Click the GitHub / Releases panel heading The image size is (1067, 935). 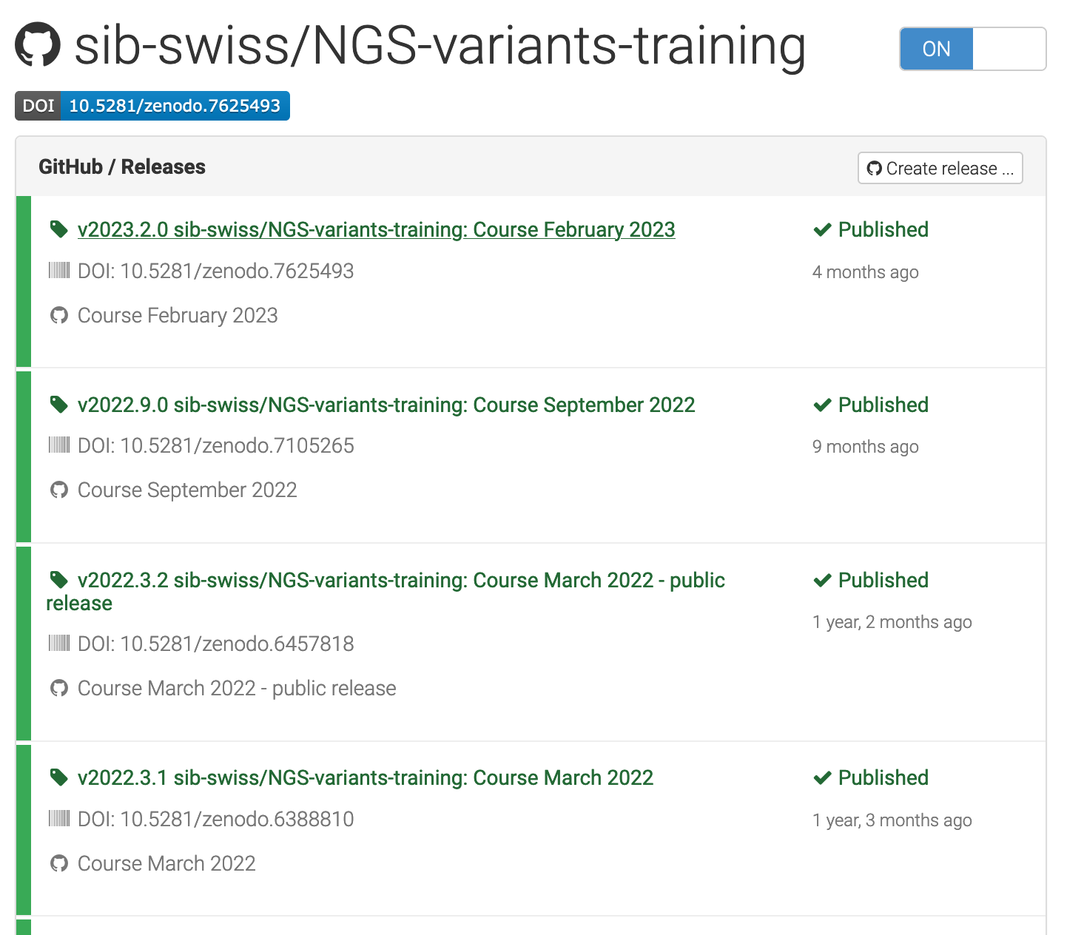coord(122,166)
